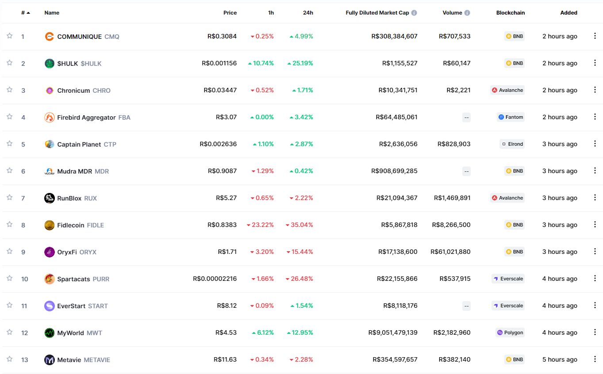Star the MyWorld row

[x=9, y=332]
